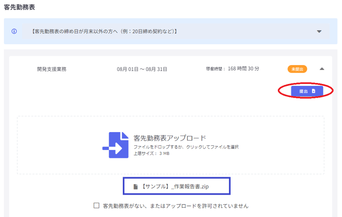Click the info icon in the notice banner
This screenshot has height=217, width=342.
[x=14, y=31]
